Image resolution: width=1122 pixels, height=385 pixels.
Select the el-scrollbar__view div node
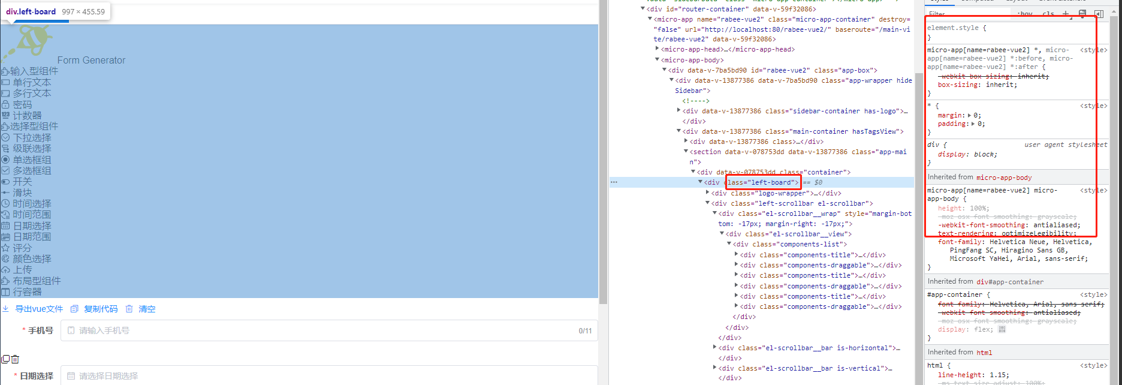coord(789,234)
